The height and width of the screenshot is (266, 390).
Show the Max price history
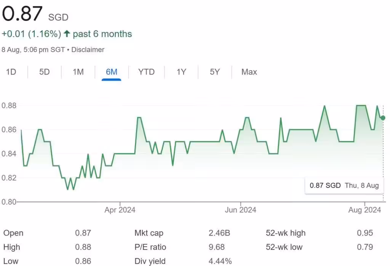point(248,72)
